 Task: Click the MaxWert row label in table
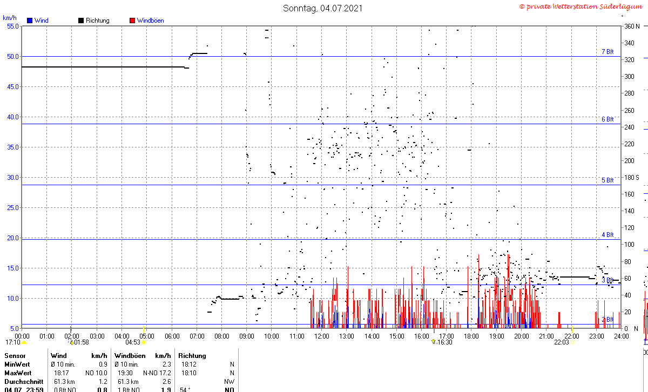17,373
